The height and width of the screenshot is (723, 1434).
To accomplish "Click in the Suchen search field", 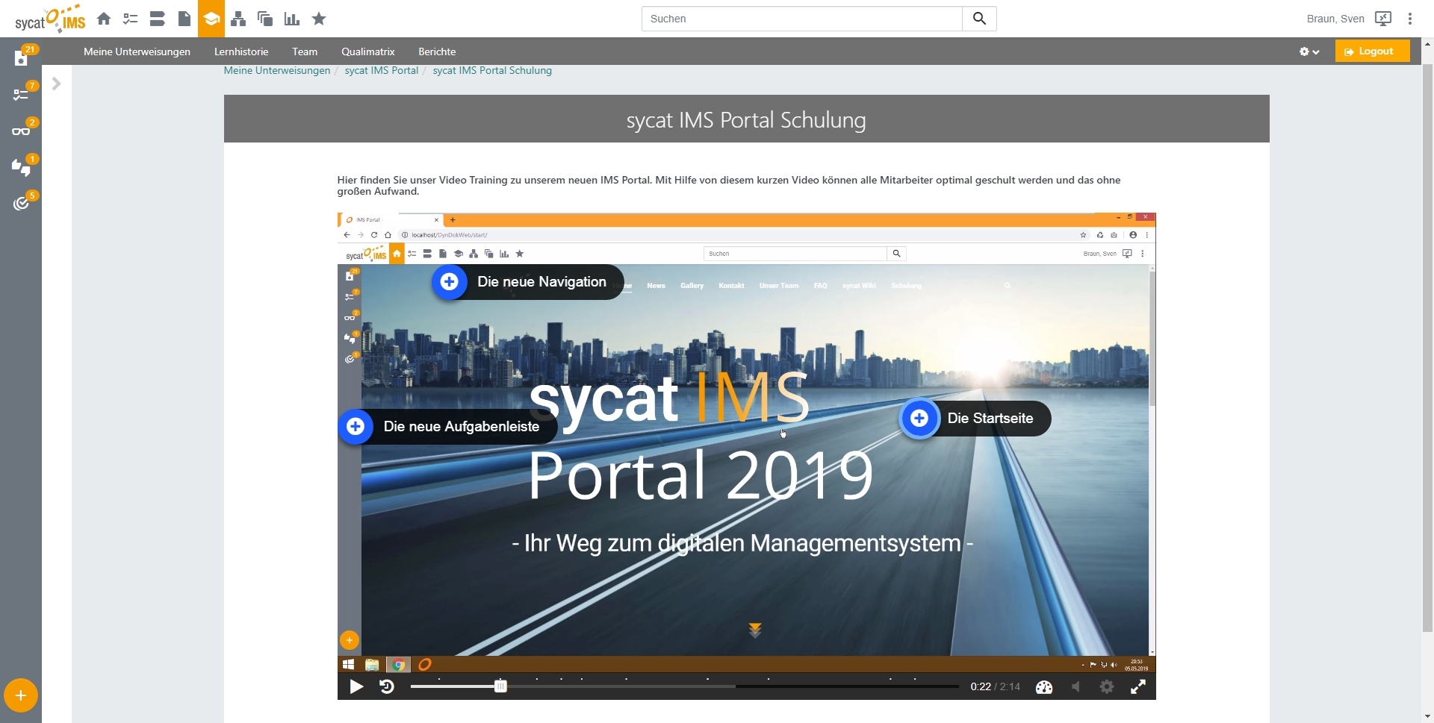I will point(802,19).
